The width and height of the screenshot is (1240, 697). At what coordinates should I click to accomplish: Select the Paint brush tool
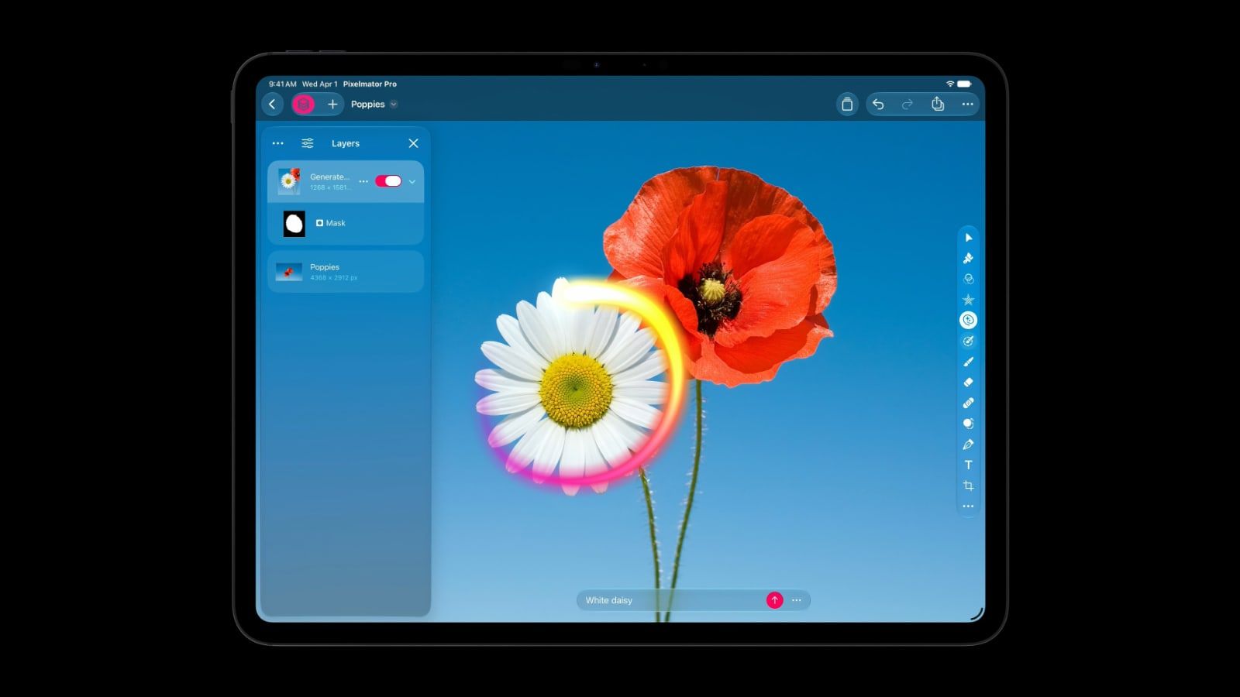pyautogui.click(x=968, y=362)
